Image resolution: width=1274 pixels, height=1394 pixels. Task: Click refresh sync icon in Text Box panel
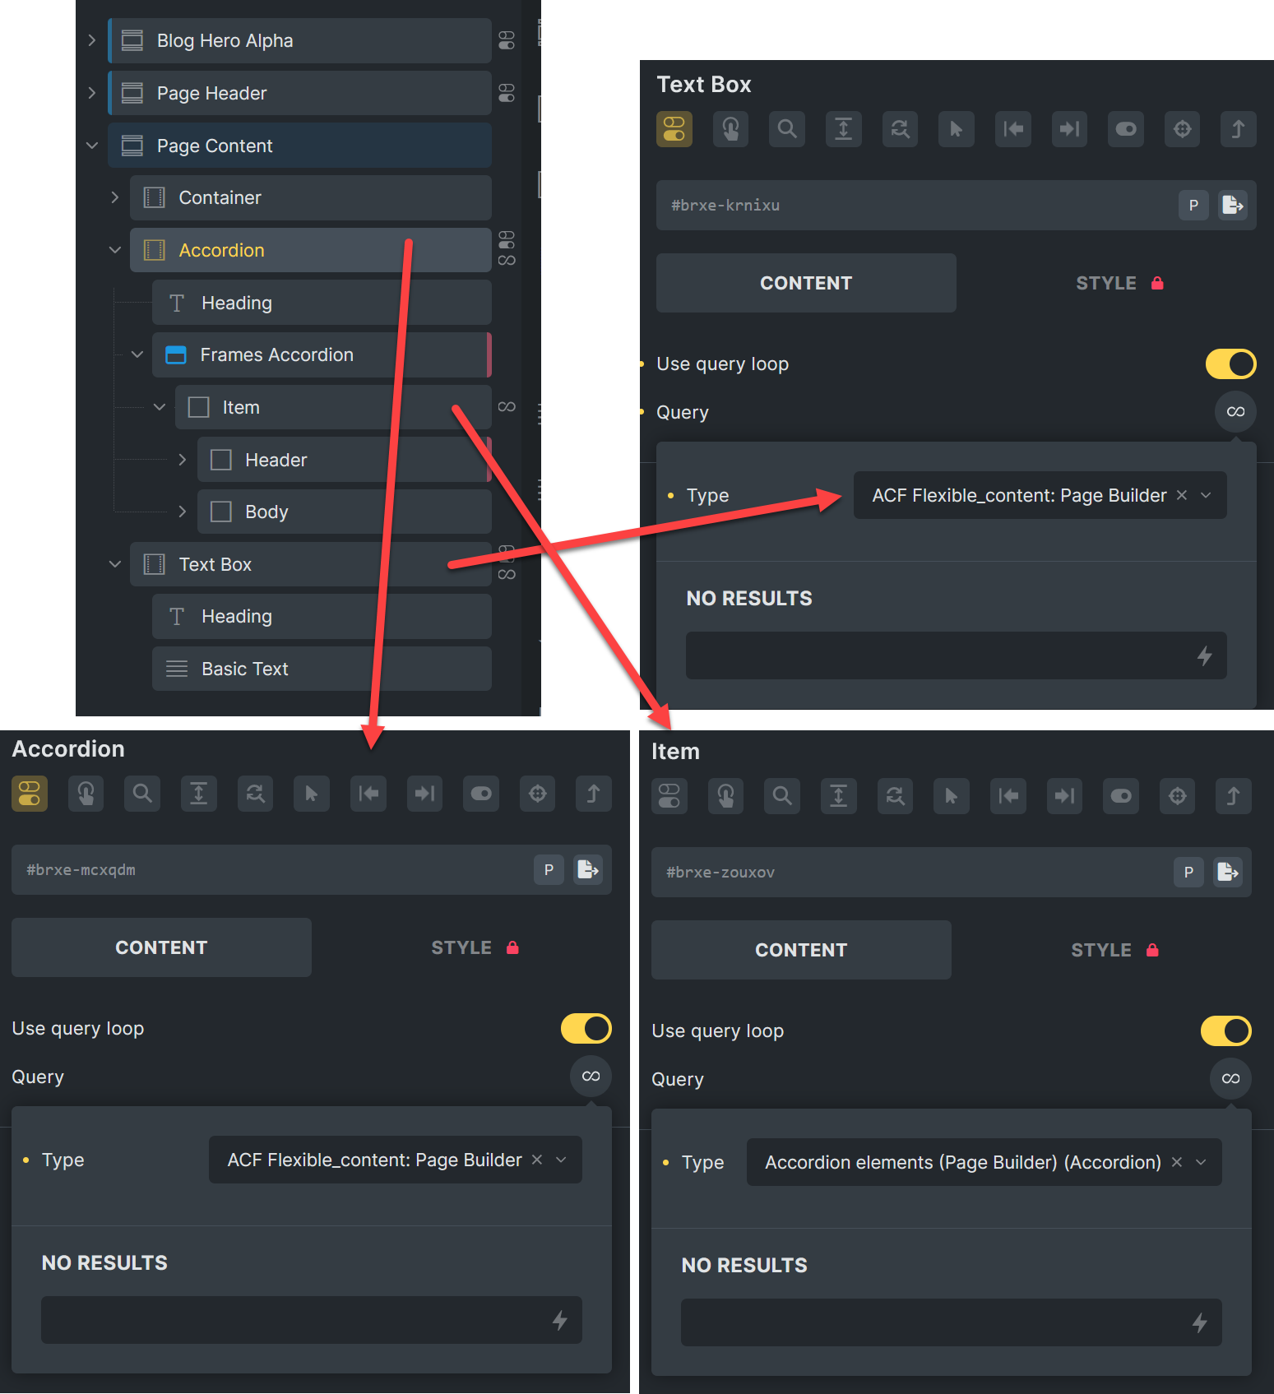coord(900,129)
